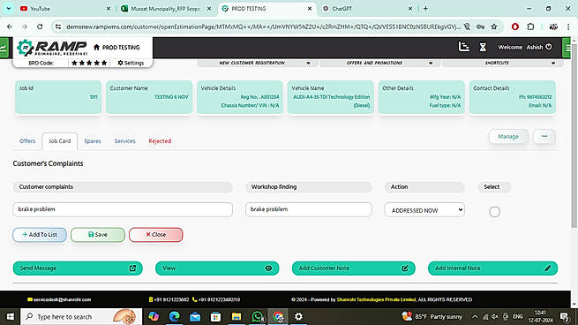
Task: Open the Rejected tab
Action: tap(160, 141)
